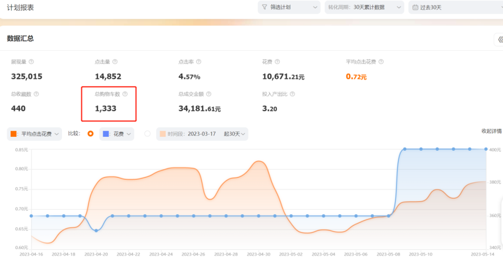Click help icon beside 花费 metric
503x263 pixels.
[278, 62]
